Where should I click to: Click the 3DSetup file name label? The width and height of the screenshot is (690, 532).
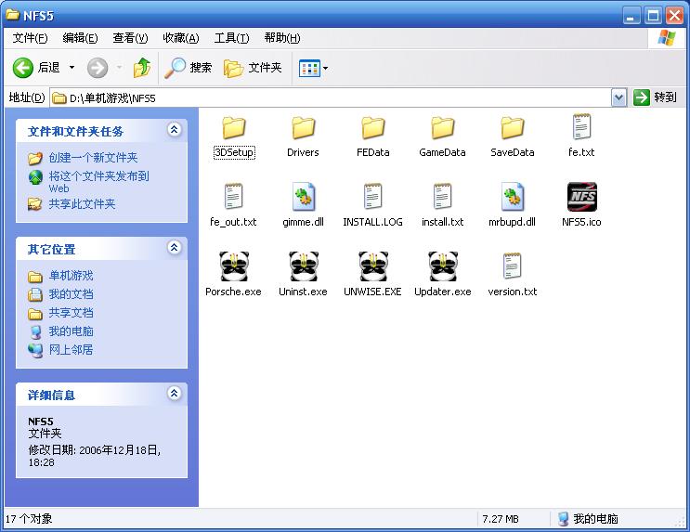point(234,152)
